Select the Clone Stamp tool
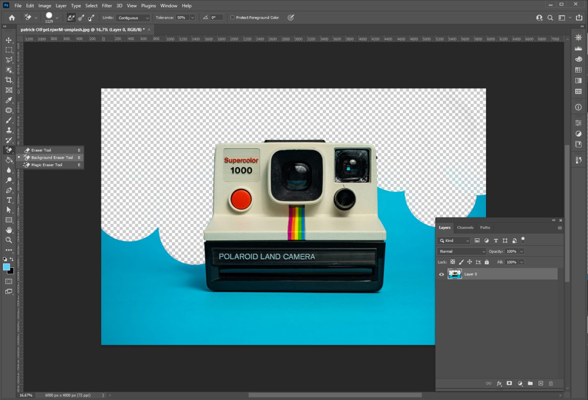 [x=9, y=130]
